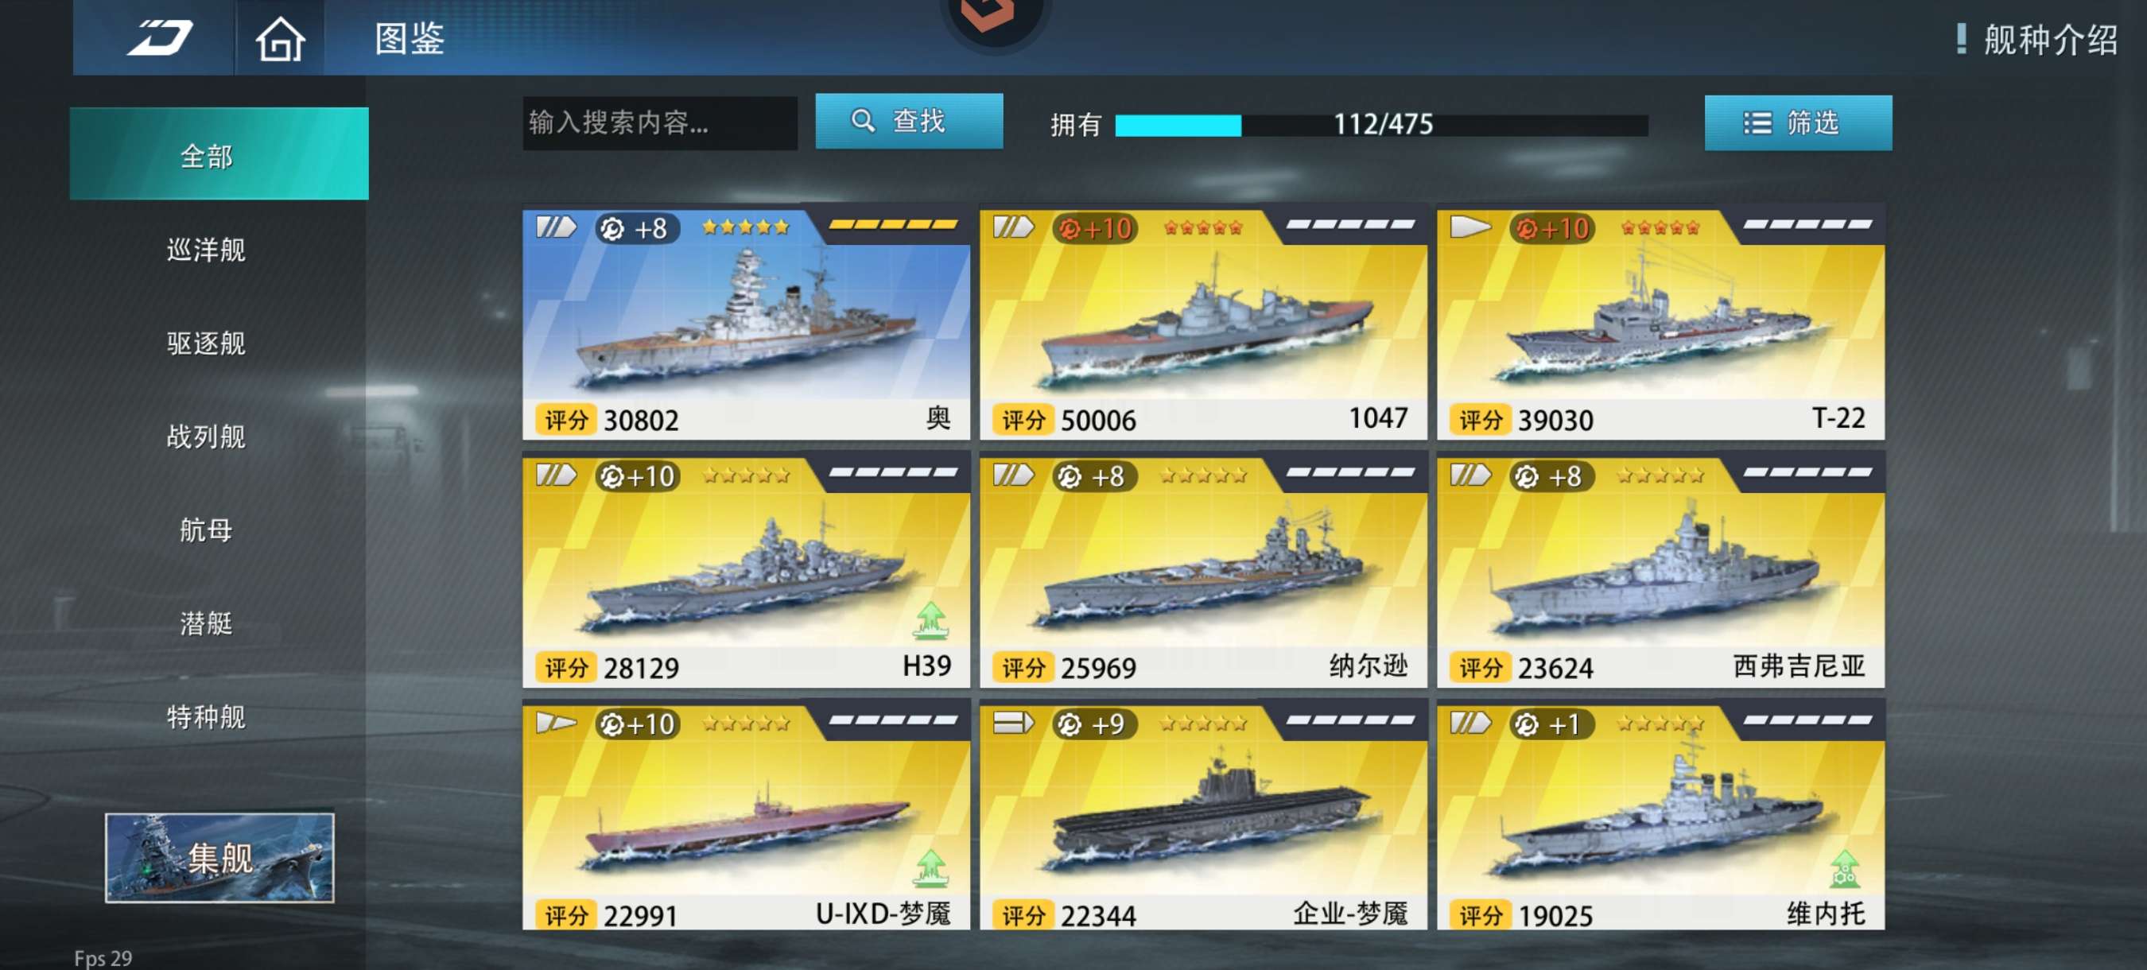Open the 纳尔逊 ship card

1202,570
